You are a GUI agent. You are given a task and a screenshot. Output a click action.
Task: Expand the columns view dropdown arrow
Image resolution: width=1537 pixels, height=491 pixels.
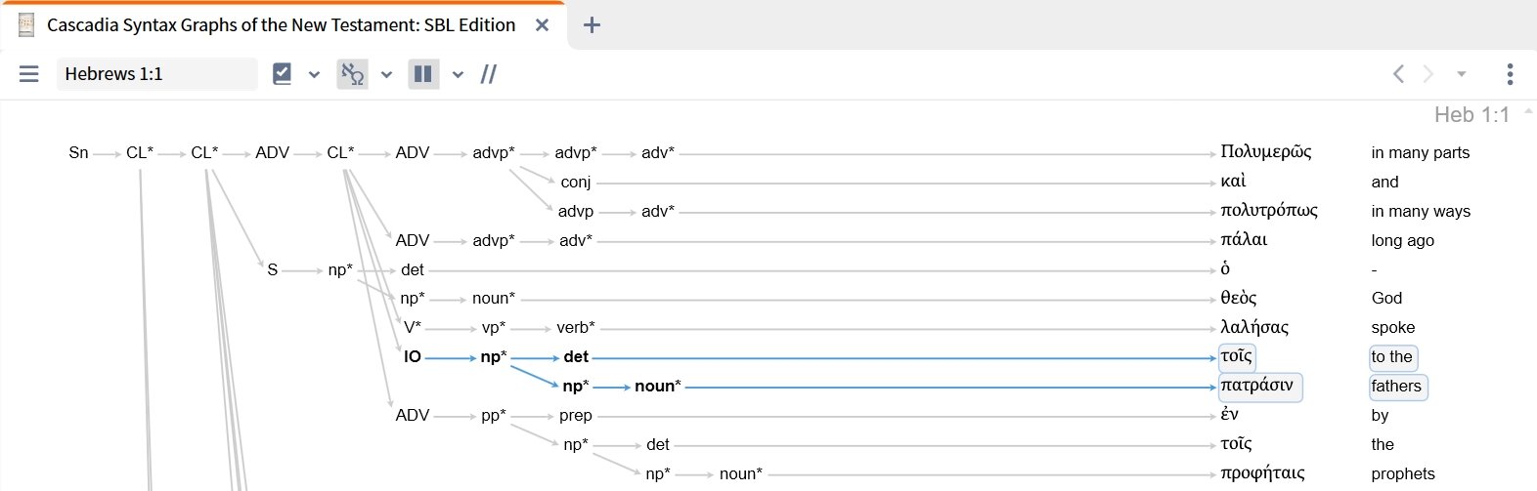[x=458, y=74]
